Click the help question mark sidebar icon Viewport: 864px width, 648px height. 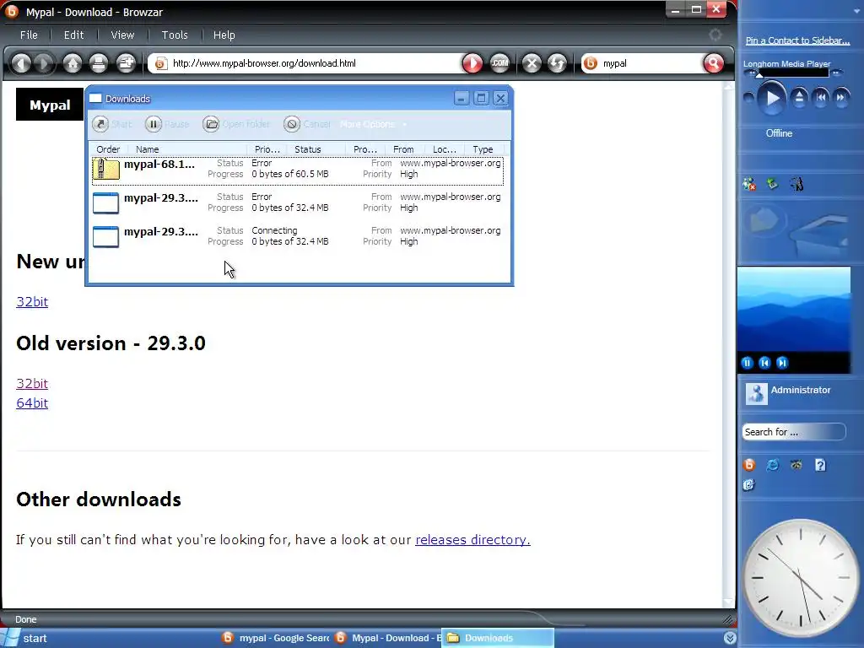(820, 465)
